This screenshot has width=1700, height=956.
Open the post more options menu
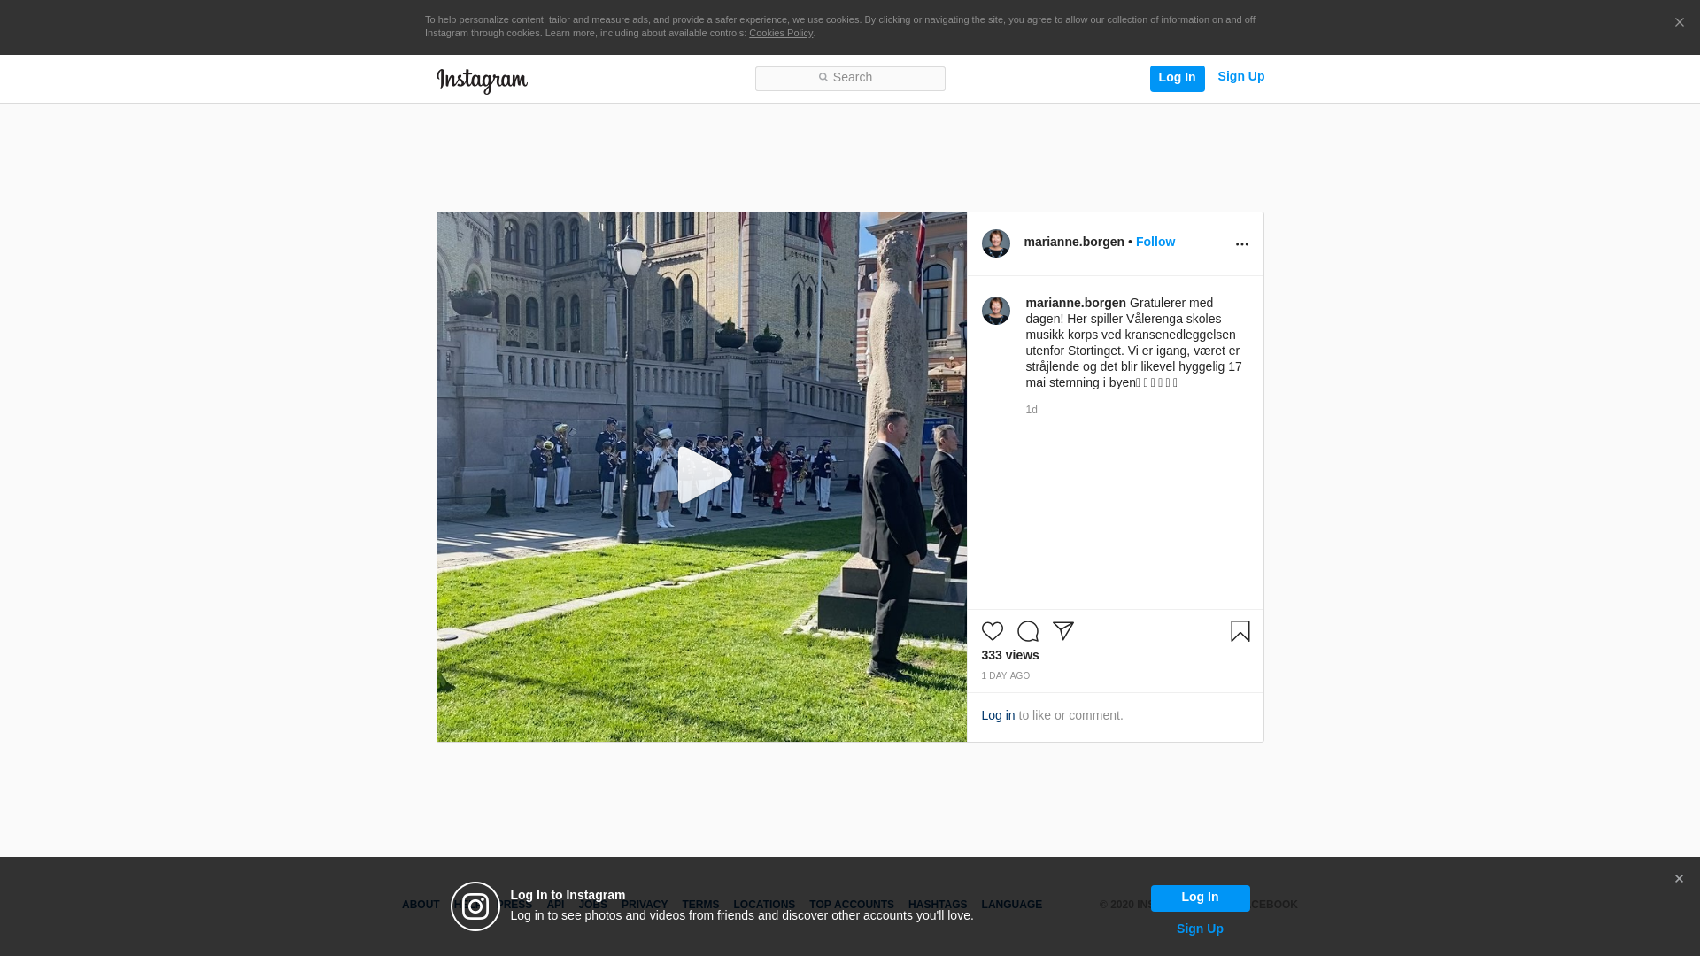point(1241,244)
